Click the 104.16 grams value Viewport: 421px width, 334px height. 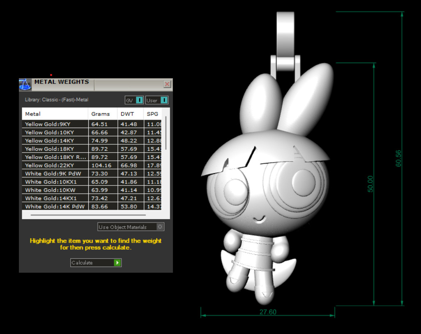click(101, 165)
